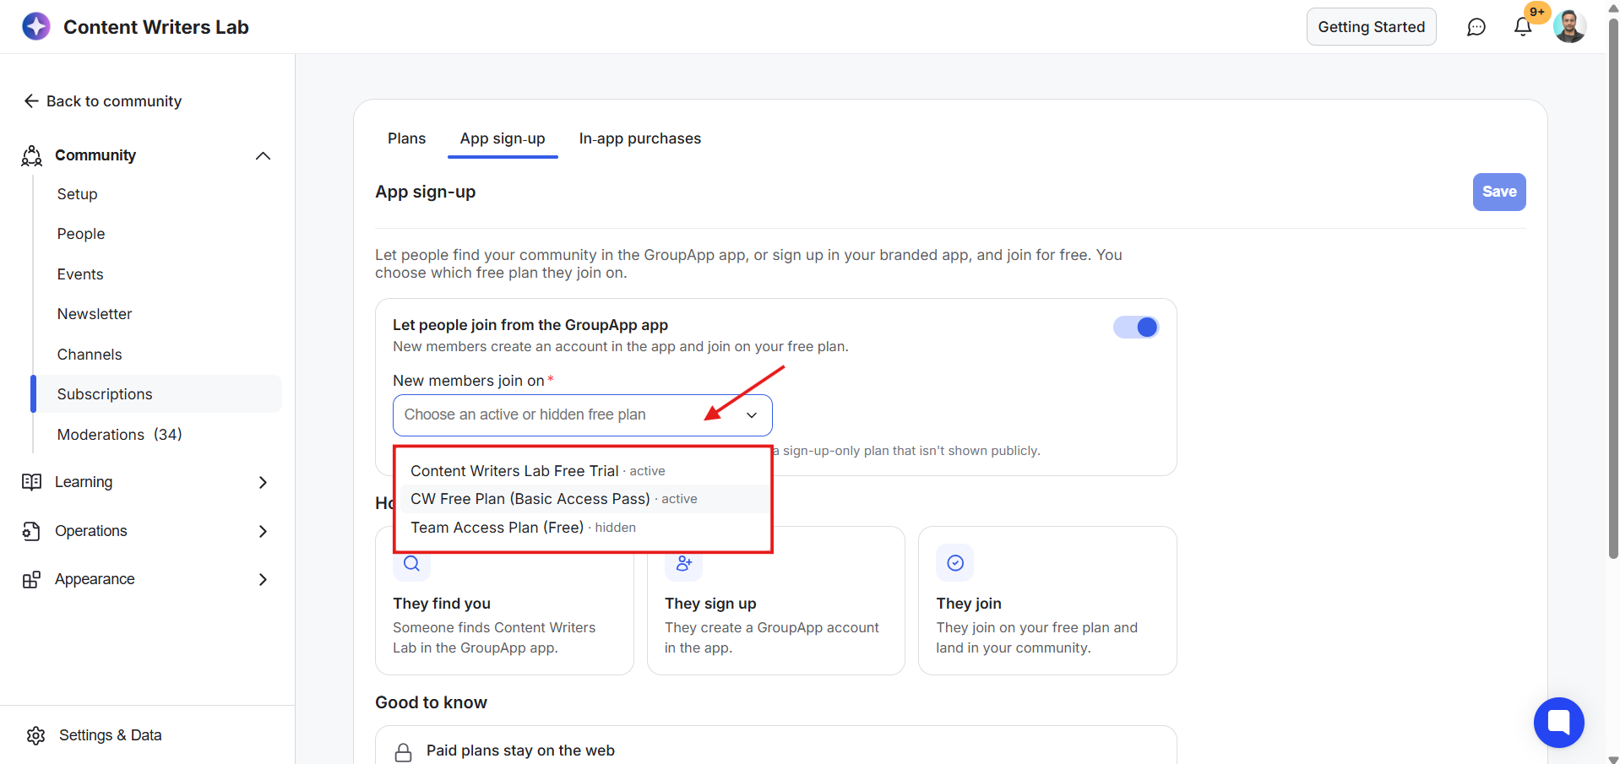Open Channels in the Community menu
1620x764 pixels.
pos(90,355)
